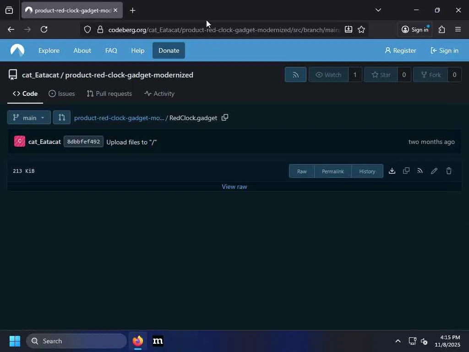The image size is (469, 352).
Task: Click the Donate button
Action: [x=169, y=50]
